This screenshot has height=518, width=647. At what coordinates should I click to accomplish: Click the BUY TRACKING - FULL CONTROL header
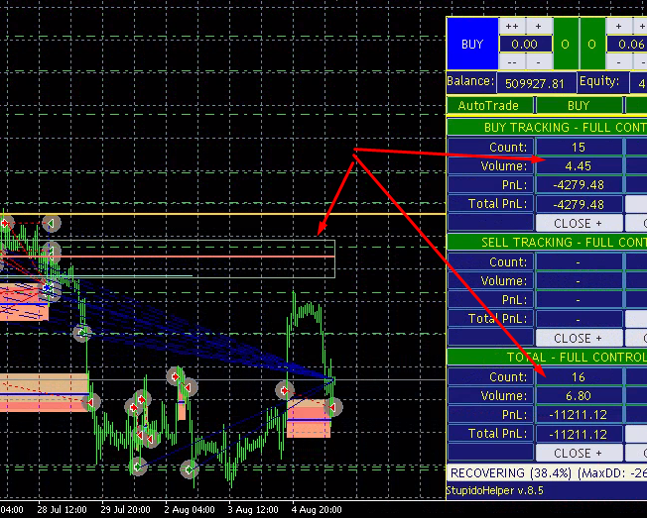(547, 127)
